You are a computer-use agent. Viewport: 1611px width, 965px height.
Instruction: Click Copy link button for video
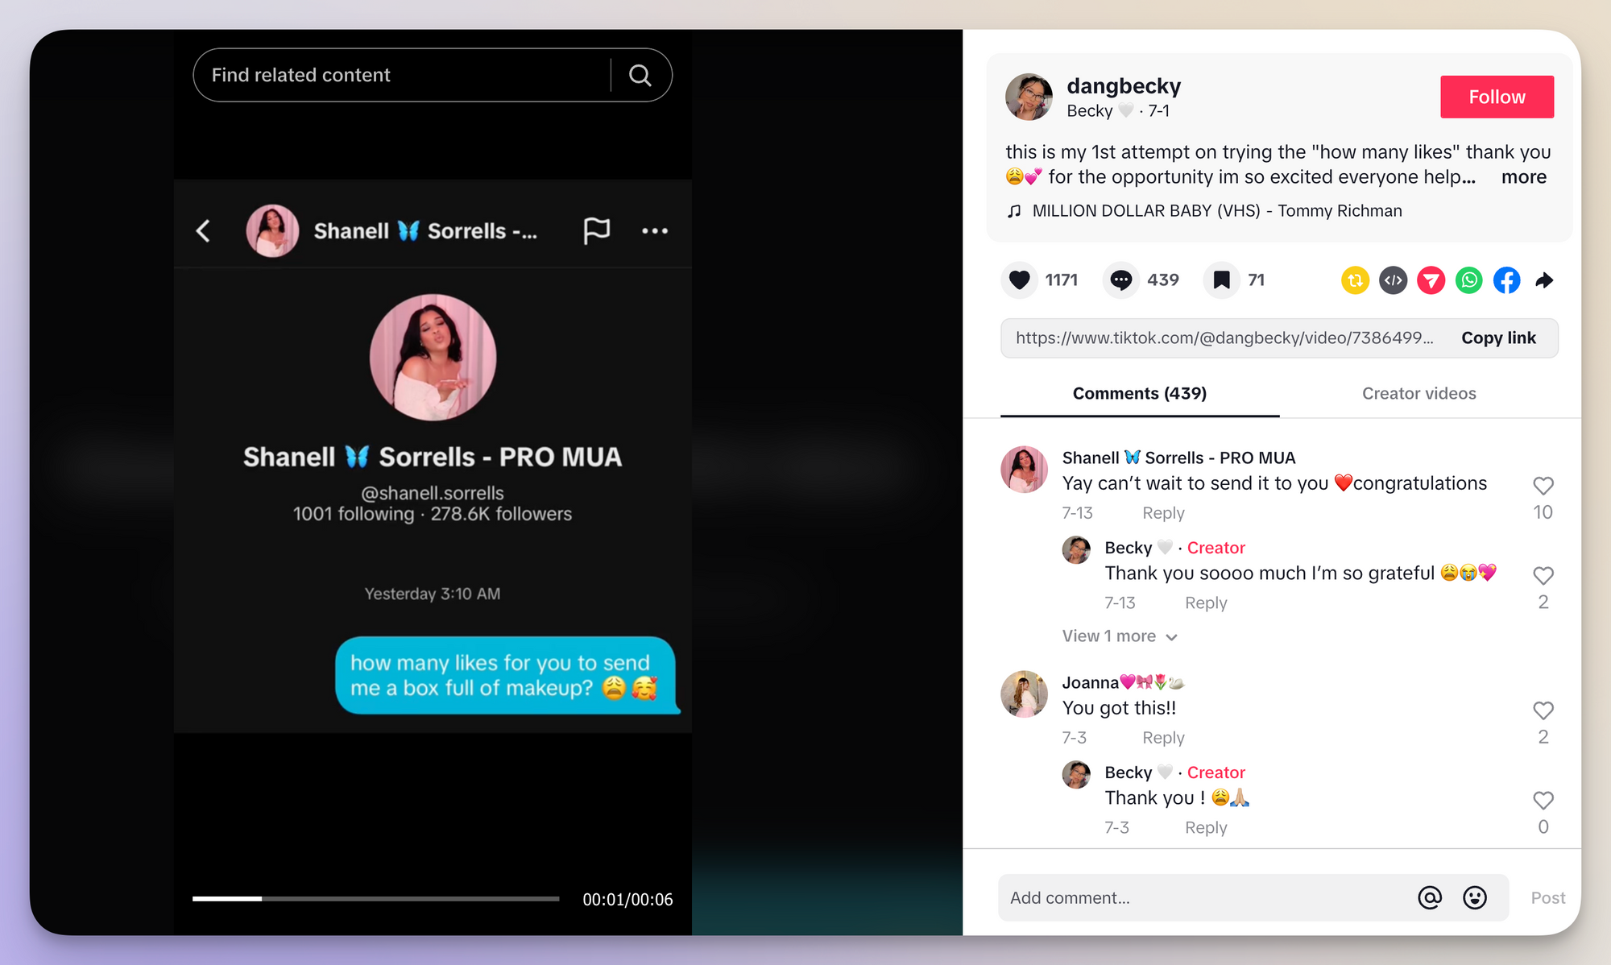[1497, 338]
